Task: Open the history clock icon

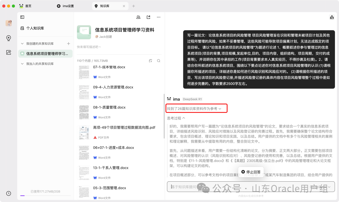Action: (9, 193)
